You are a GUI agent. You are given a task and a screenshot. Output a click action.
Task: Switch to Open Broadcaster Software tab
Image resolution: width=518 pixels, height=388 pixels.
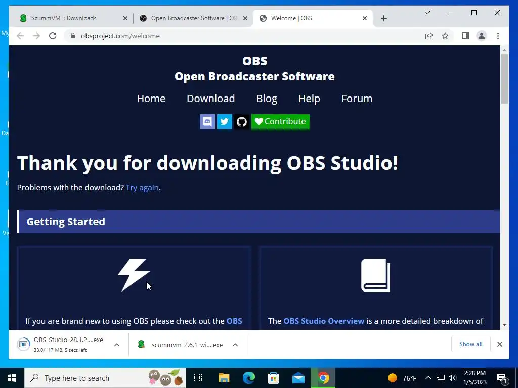click(194, 18)
